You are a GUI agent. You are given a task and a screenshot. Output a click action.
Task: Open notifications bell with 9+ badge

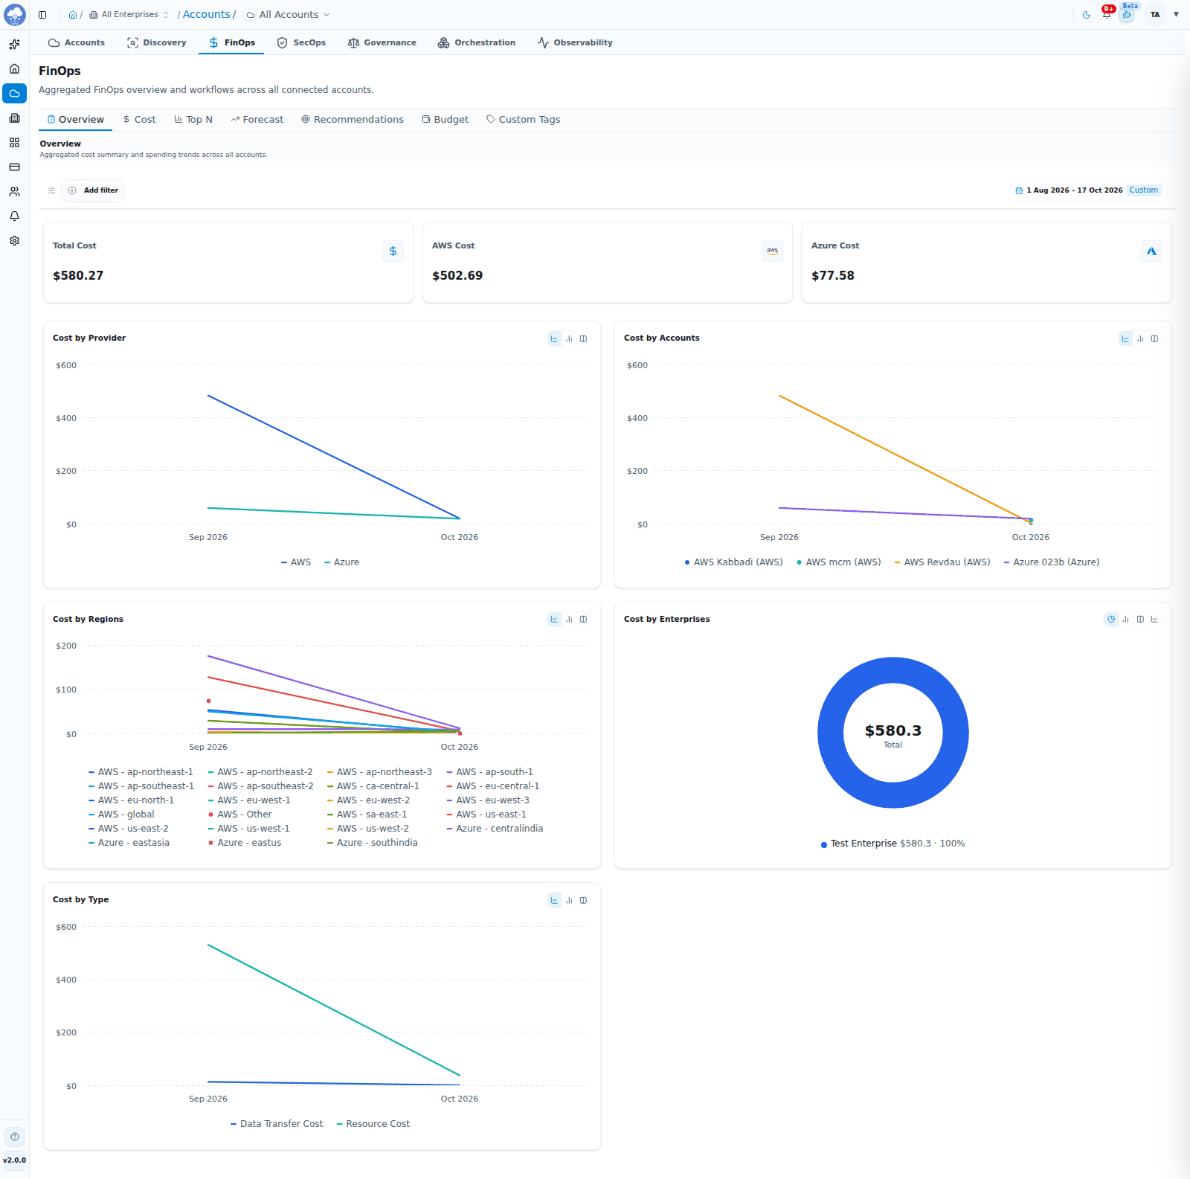[1107, 14]
